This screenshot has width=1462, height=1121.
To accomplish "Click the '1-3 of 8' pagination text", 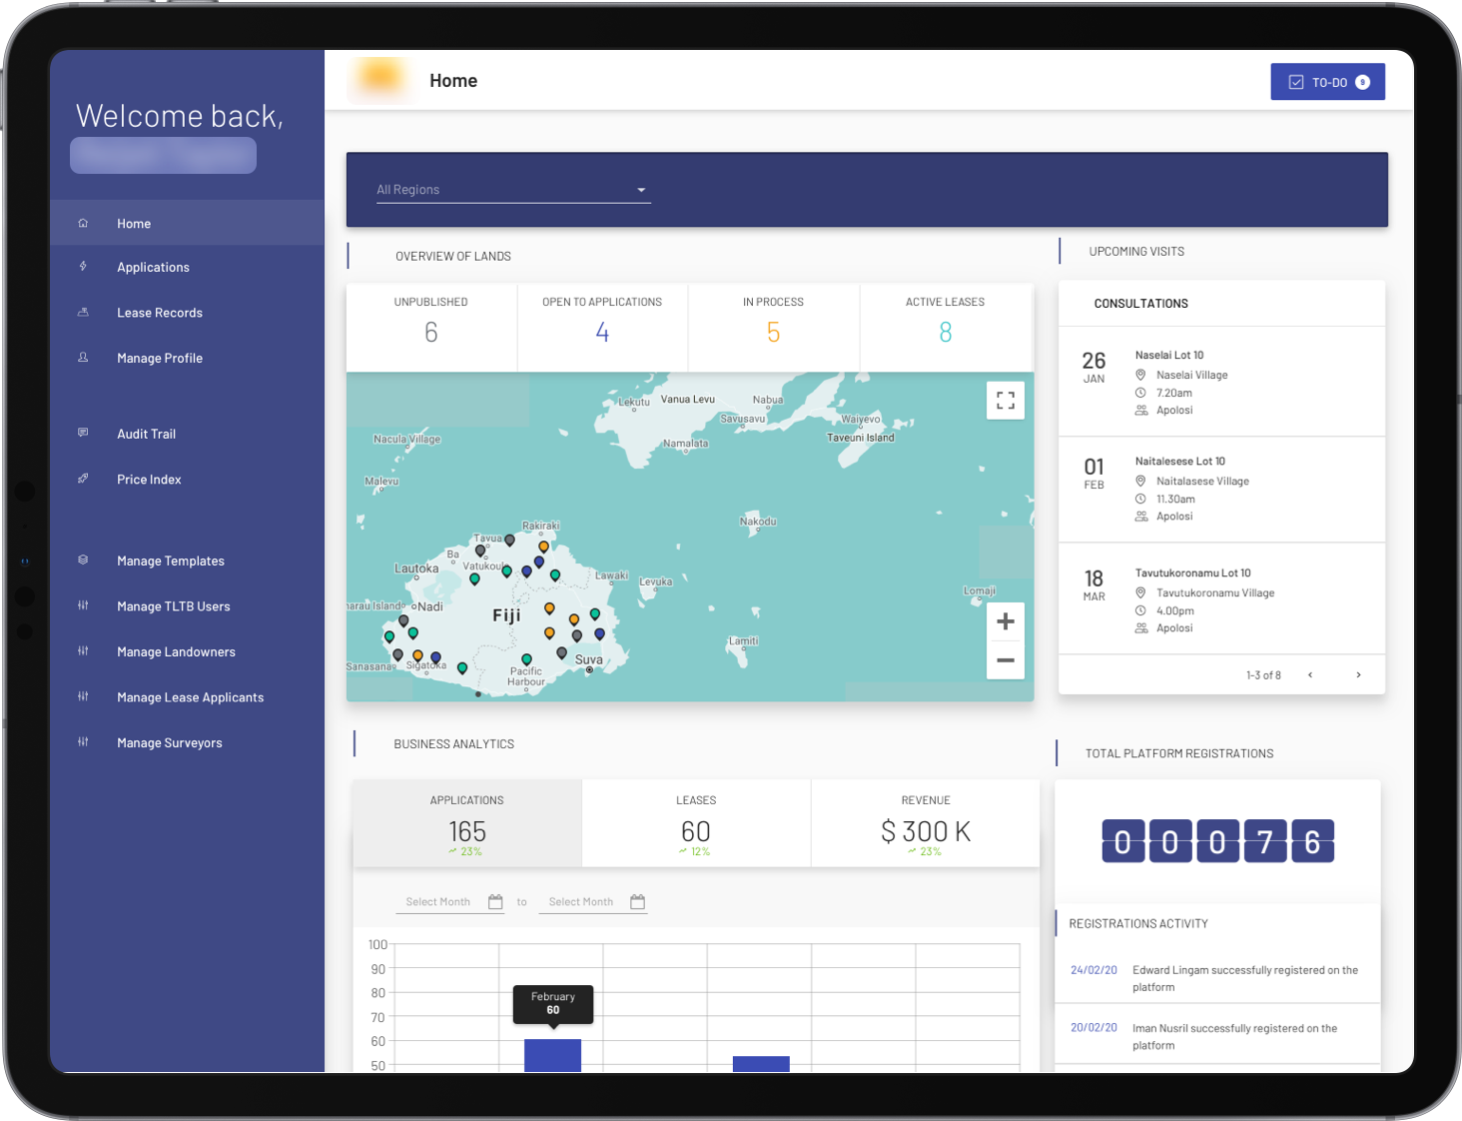I will [1263, 675].
